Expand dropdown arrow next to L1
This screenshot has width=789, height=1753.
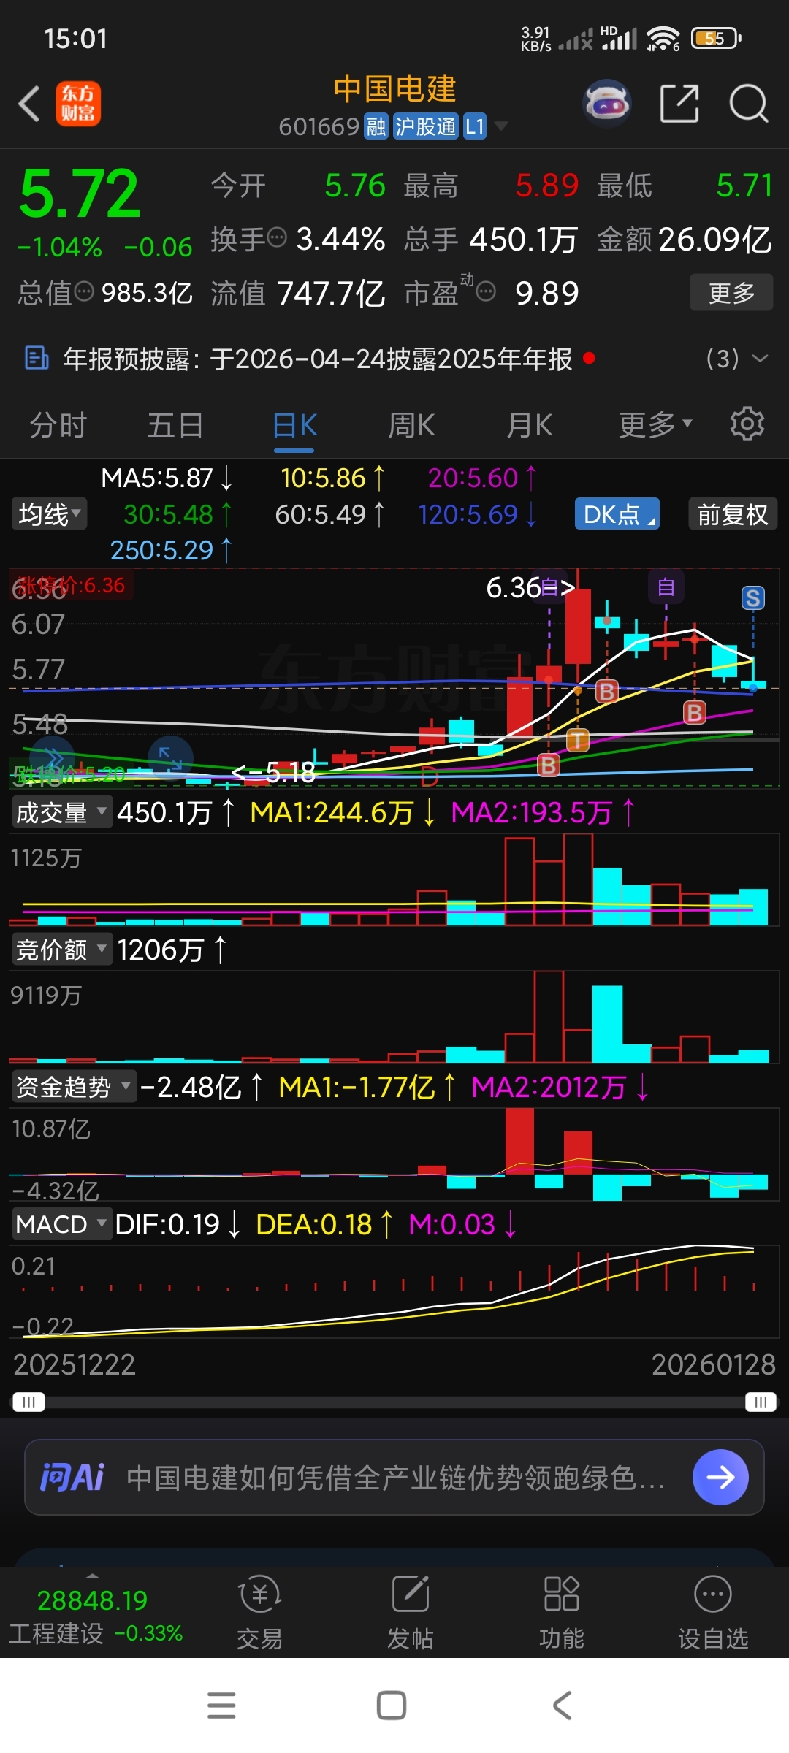[501, 126]
